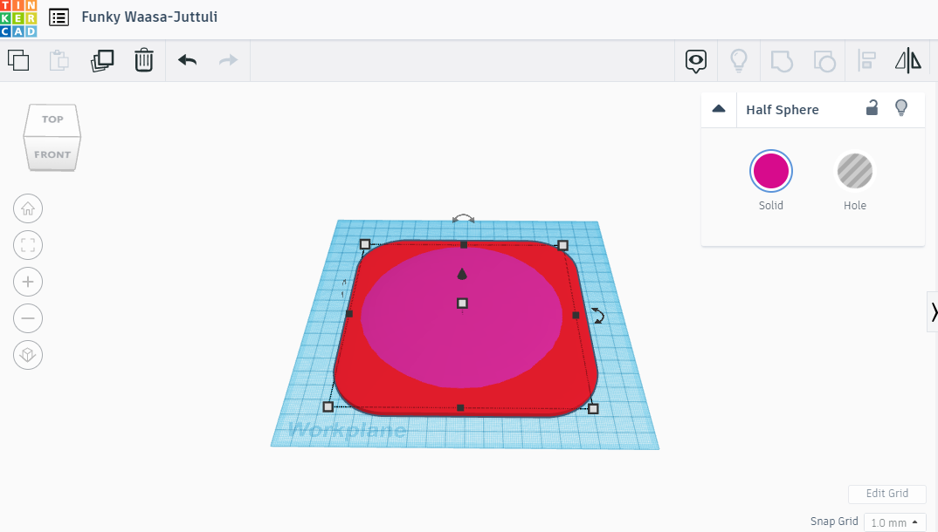938x532 pixels.
Task: Click the top-left corner resize handle
Action: (365, 244)
